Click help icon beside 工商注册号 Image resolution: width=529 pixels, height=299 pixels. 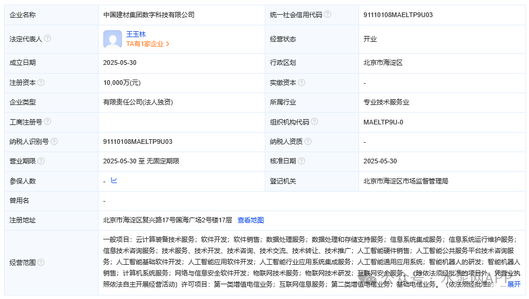pos(47,121)
